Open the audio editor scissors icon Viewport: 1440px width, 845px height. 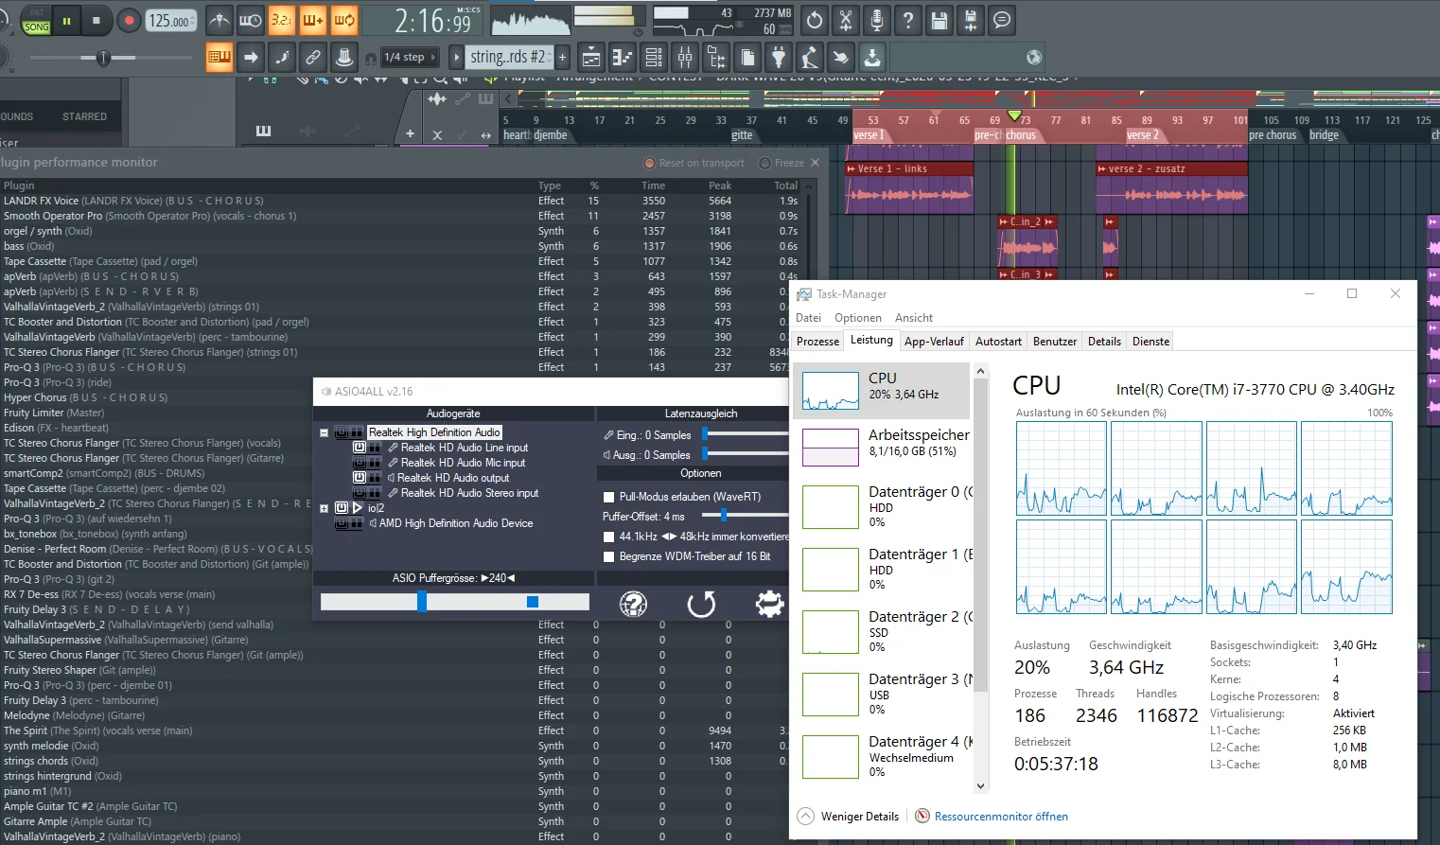tap(846, 20)
